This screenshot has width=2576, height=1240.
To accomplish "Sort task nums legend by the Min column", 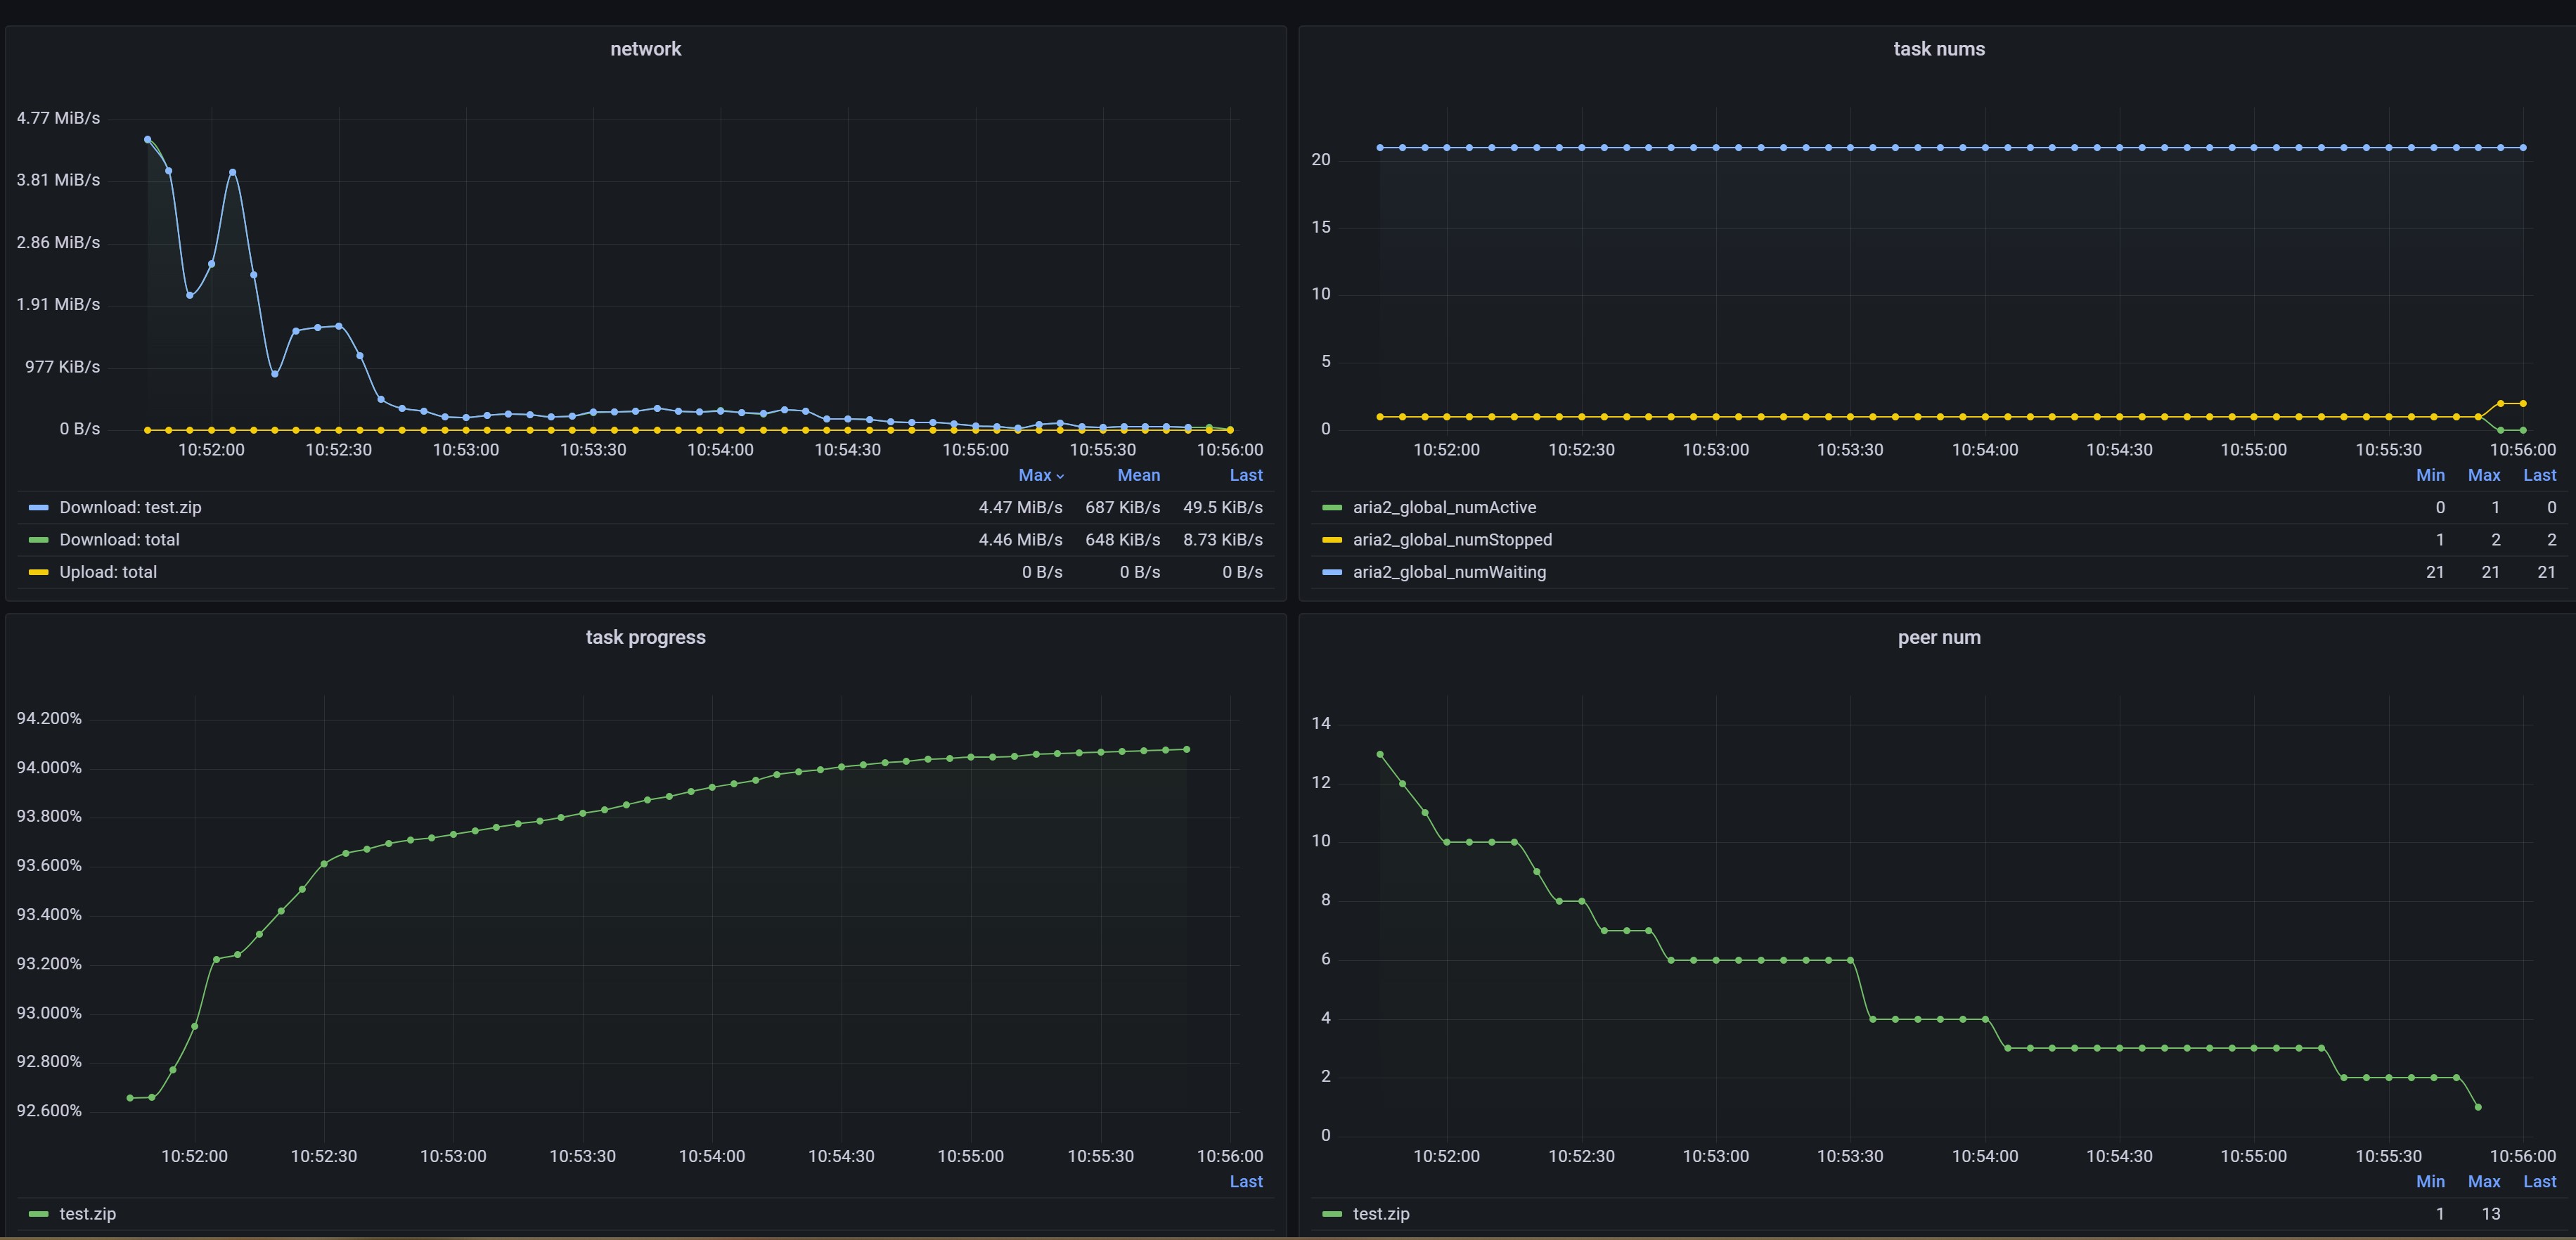I will tap(2431, 475).
